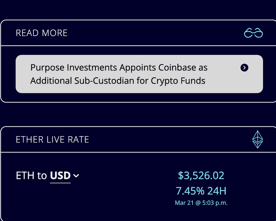Click the word "LIVE" in the rate heading
This screenshot has height=221, width=276.
[52, 139]
